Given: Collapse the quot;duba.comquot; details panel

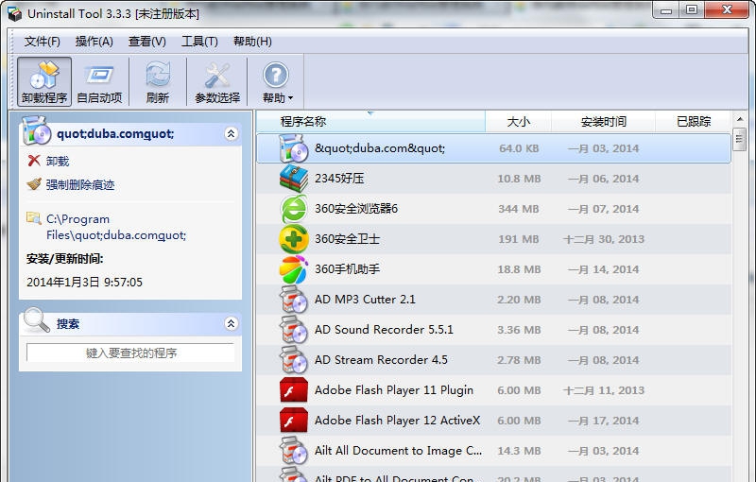Looking at the screenshot, I should click(231, 133).
